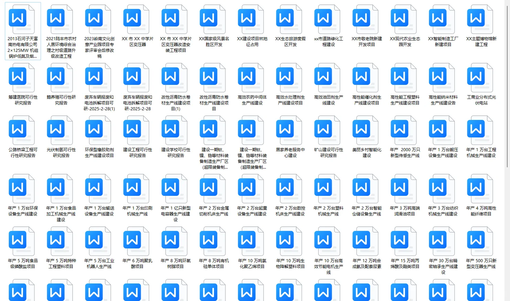510x301 pixels.
Task: Select the text 年产 1 万台工程机械生产线建设
Action: point(481,153)
